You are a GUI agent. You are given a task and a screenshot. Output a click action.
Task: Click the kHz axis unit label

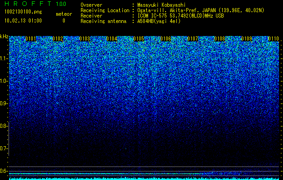pos(4,36)
